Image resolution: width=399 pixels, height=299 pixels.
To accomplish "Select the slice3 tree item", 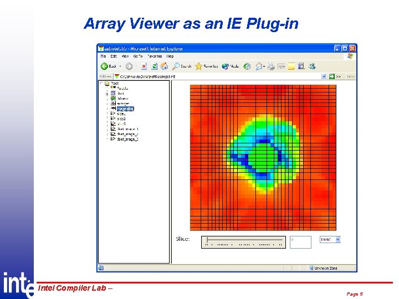I will [x=121, y=124].
